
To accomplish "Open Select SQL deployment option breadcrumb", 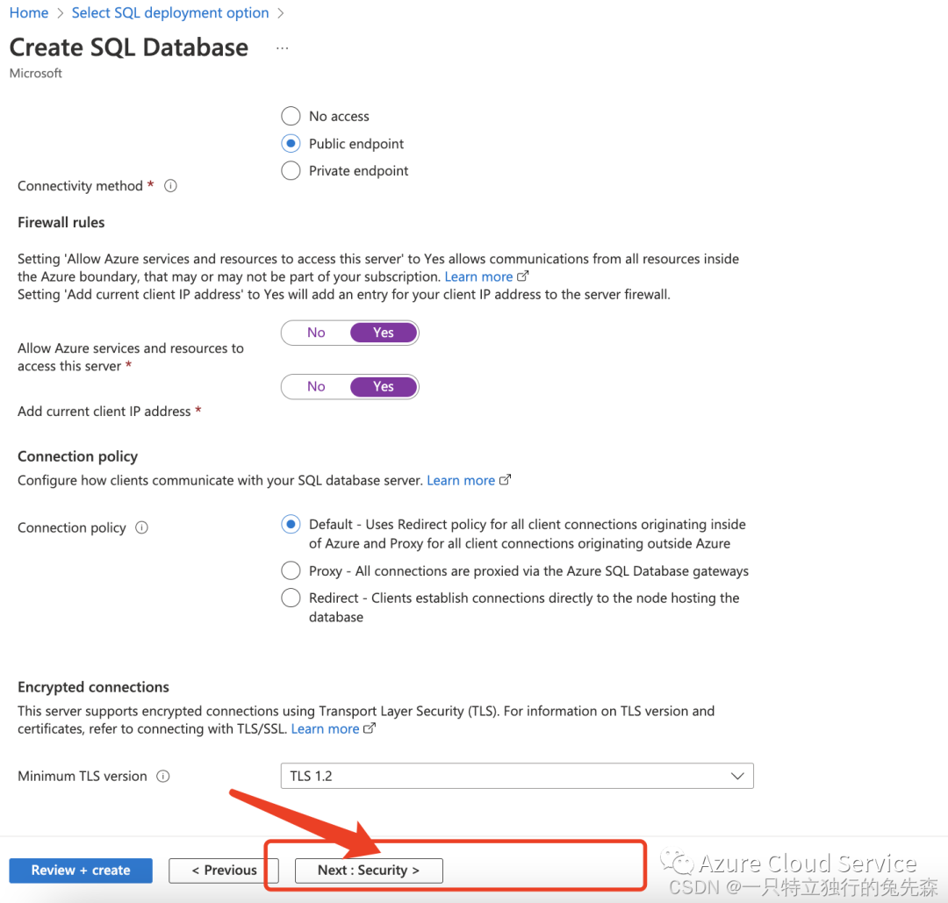I will pos(170,12).
